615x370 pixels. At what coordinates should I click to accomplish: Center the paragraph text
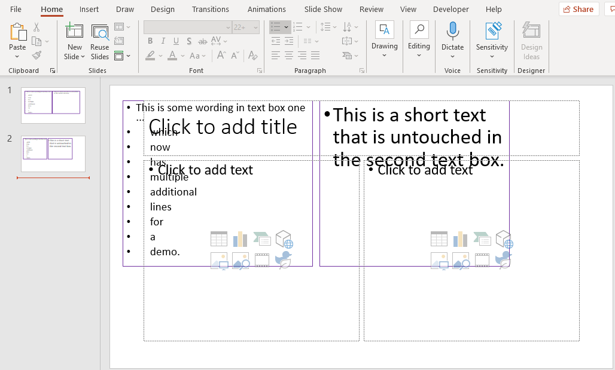[x=289, y=55]
